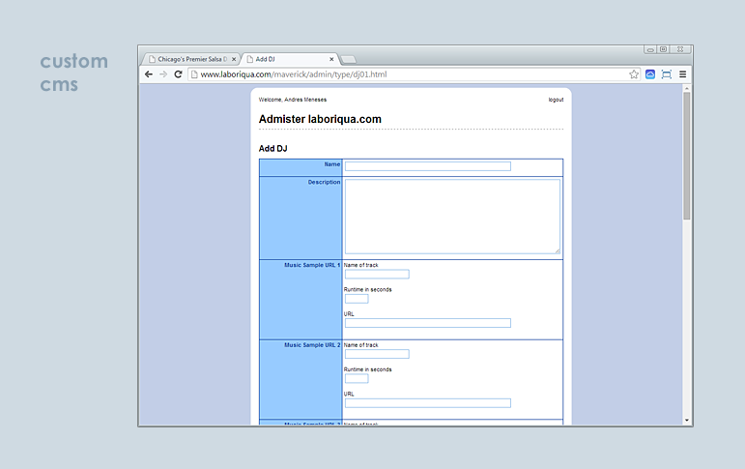
Task: Focus the DJ Name input field
Action: [427, 166]
